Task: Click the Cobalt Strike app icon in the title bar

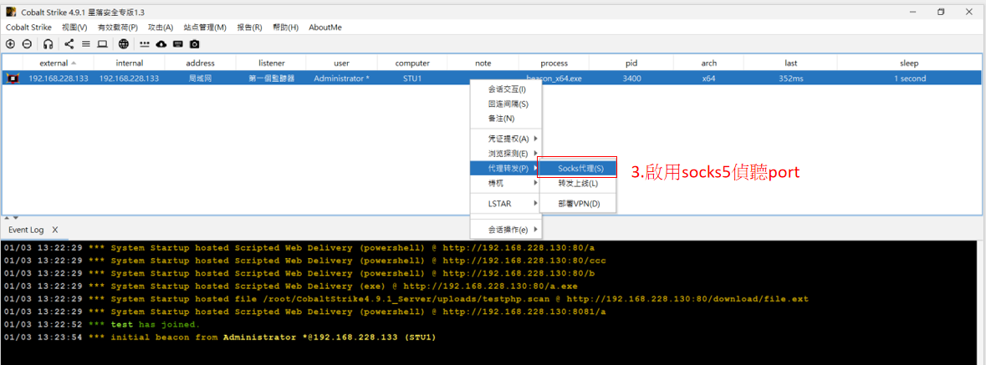Action: (x=11, y=12)
